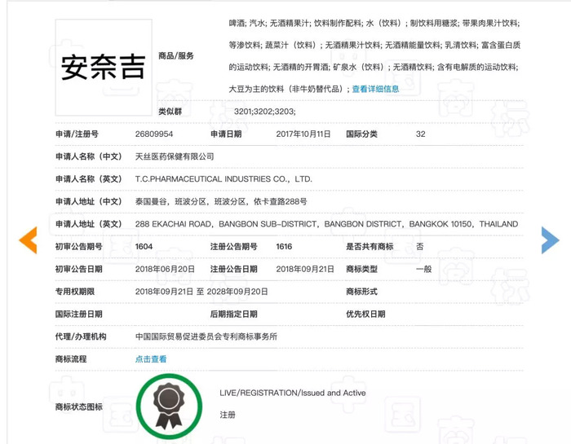Click the 商标形式 label
The height and width of the screenshot is (444, 571).
(361, 292)
